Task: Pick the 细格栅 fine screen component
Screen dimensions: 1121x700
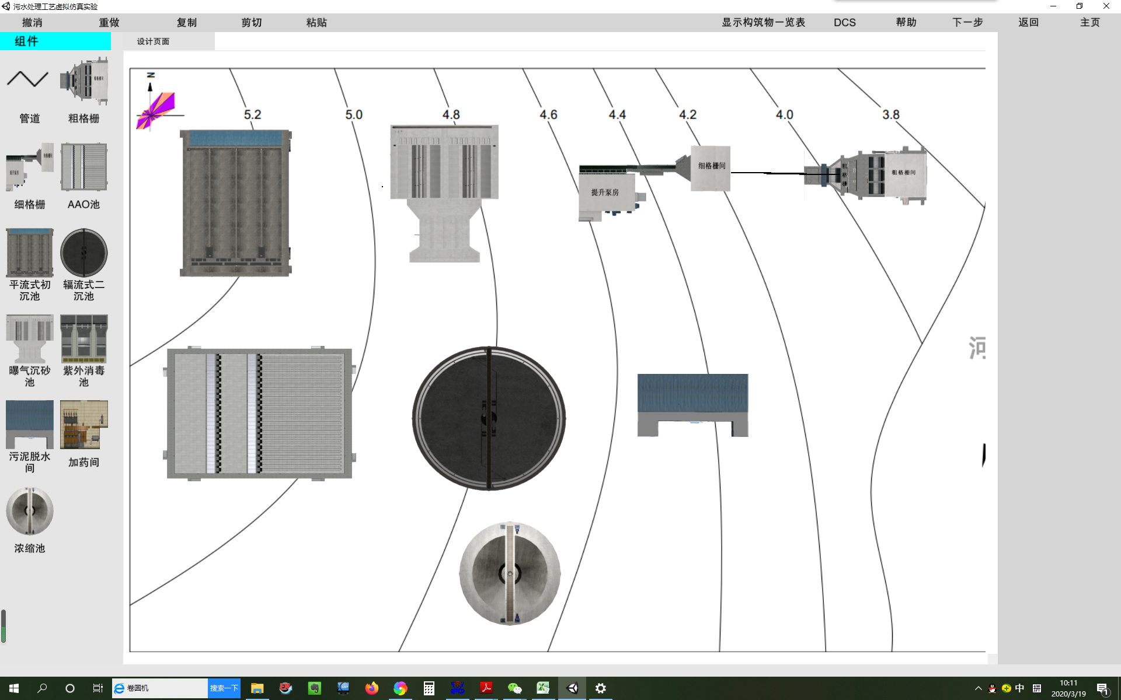Action: click(x=29, y=167)
